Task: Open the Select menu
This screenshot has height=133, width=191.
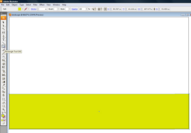Action: tap(28, 5)
